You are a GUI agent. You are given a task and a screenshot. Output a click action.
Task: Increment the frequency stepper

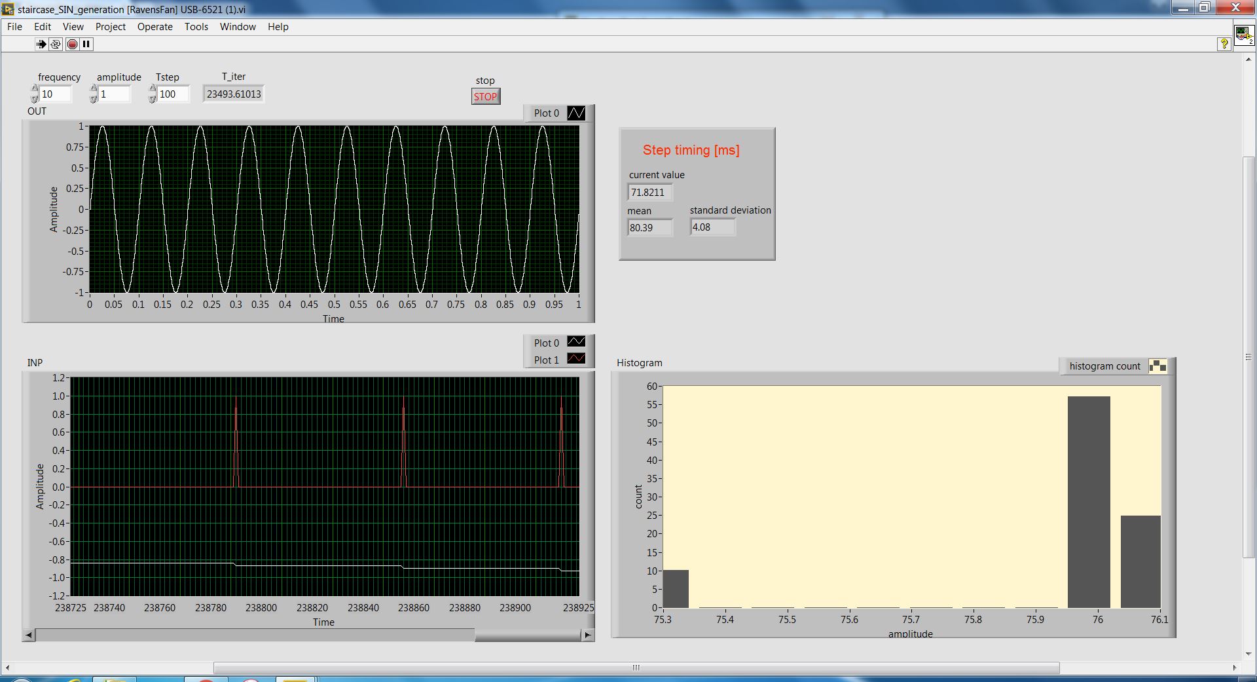coord(35,89)
